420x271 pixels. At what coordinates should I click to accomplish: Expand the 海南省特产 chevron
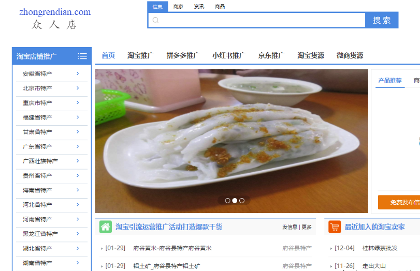(78, 190)
